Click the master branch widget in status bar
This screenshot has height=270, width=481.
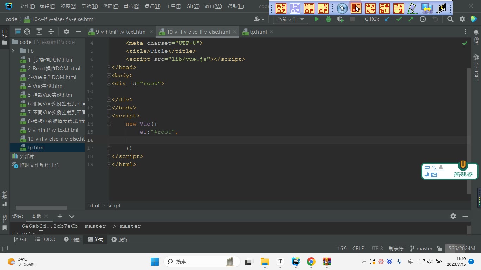pyautogui.click(x=421, y=249)
